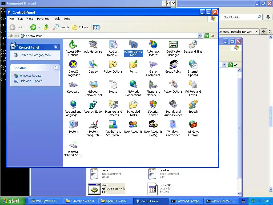Open the Help menu
Screen dimensions: 273x205
pos(67,19)
